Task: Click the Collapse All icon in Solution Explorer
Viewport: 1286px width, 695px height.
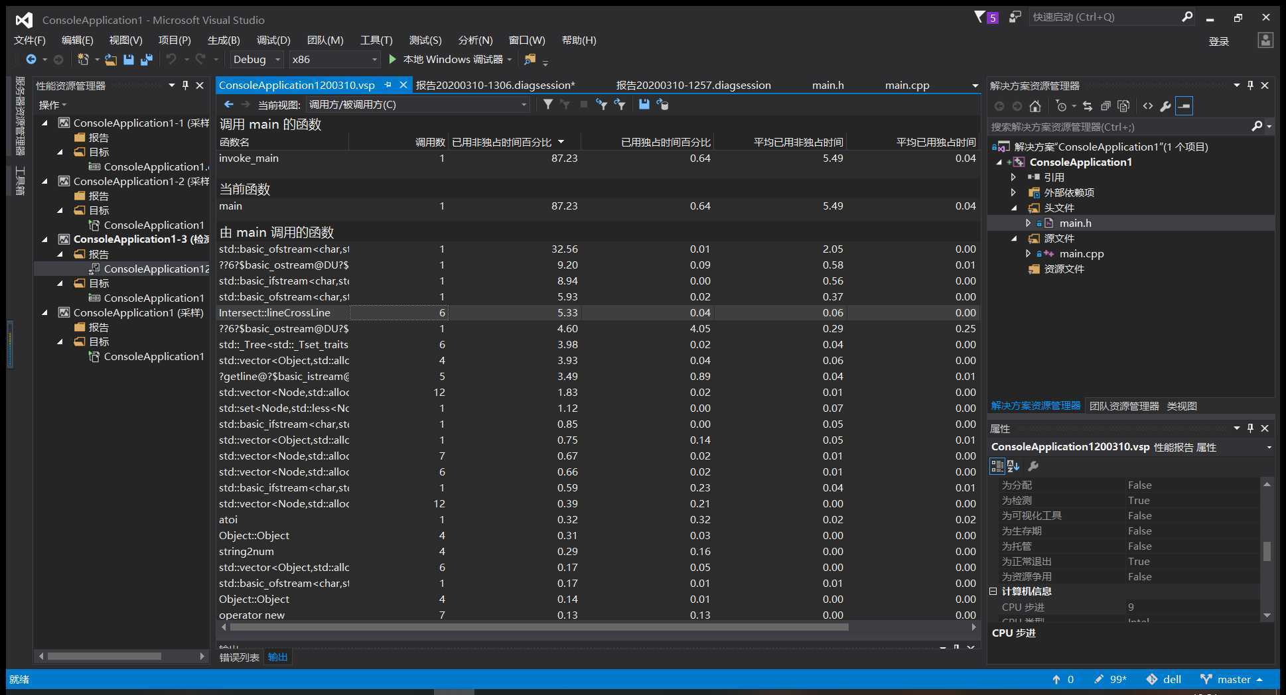Action: click(x=1106, y=106)
